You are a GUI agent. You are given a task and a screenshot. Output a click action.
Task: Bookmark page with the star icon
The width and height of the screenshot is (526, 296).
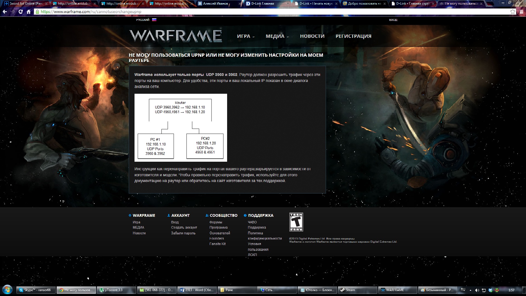point(513,12)
